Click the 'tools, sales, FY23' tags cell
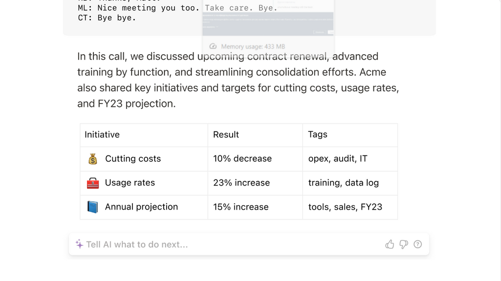The height and width of the screenshot is (281, 501). tap(350, 207)
